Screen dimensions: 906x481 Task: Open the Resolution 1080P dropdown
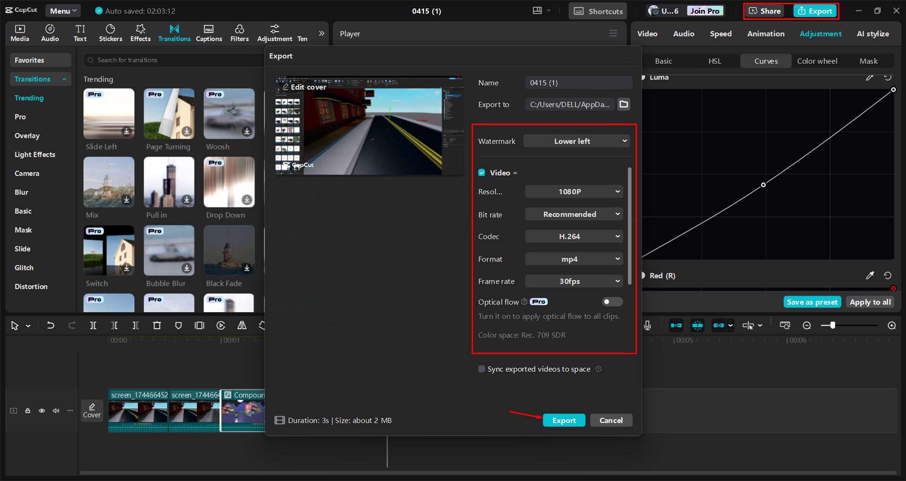pyautogui.click(x=574, y=191)
